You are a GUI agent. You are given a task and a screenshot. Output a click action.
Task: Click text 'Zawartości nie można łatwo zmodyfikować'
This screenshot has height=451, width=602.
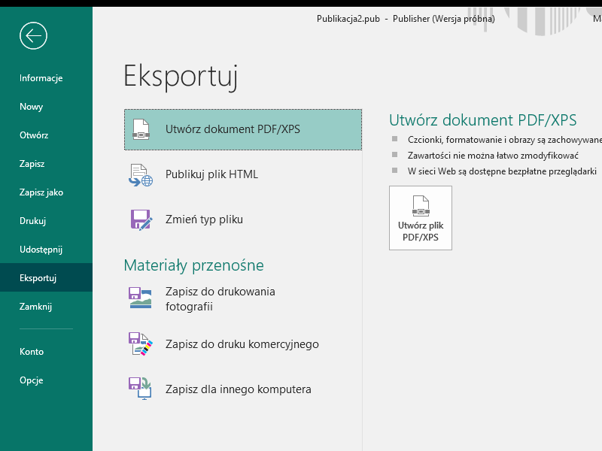[x=493, y=156]
